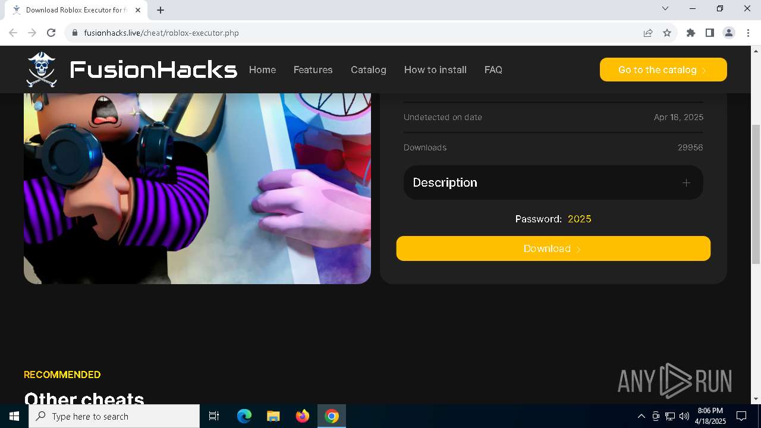Click the address bar URL
Image resolution: width=761 pixels, height=428 pixels.
coord(161,33)
